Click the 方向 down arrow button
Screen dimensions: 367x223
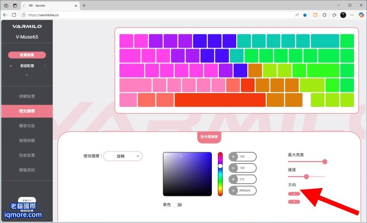(x=294, y=202)
